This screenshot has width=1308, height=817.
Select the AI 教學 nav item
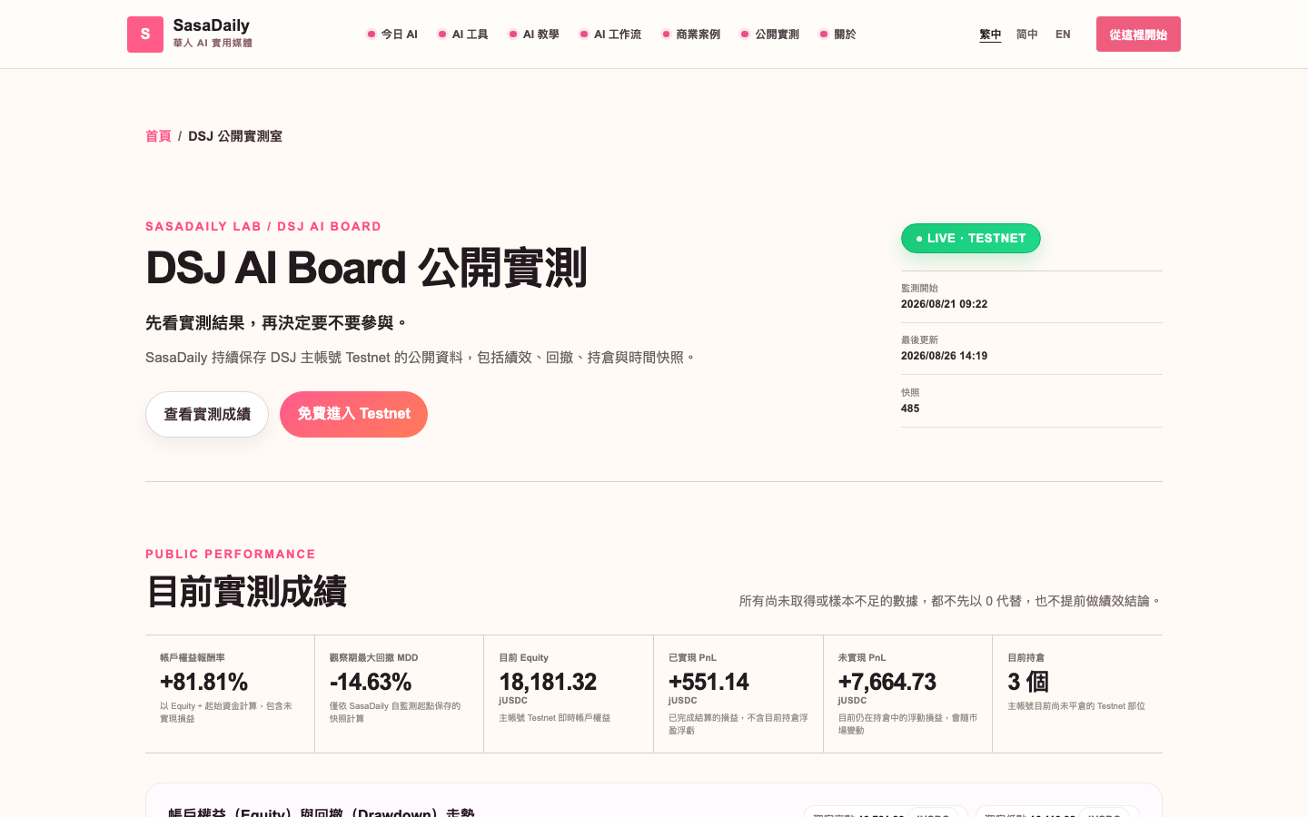(x=533, y=34)
